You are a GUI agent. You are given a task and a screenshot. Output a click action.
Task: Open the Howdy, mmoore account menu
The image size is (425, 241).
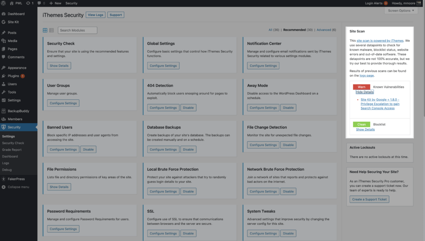point(406,3)
